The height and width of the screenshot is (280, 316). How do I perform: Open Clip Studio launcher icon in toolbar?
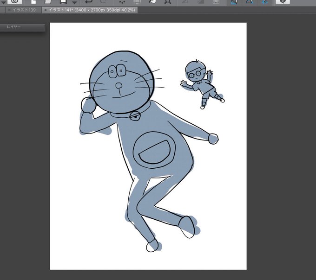pyautogui.click(x=15, y=1)
